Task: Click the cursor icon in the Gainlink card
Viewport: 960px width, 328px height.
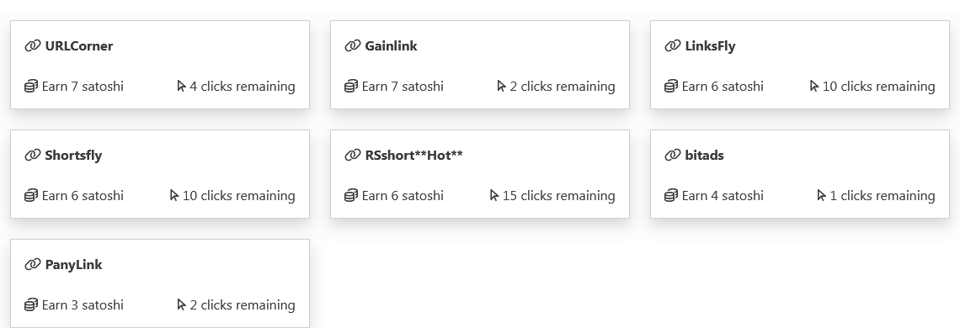Action: pyautogui.click(x=501, y=87)
